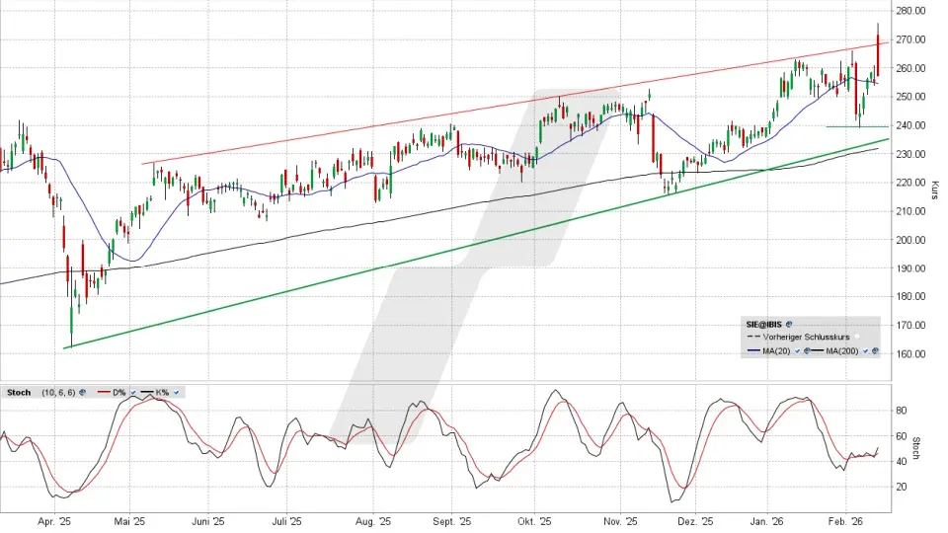Click the K% legend label
This screenshot has height=533, width=948.
(x=162, y=392)
